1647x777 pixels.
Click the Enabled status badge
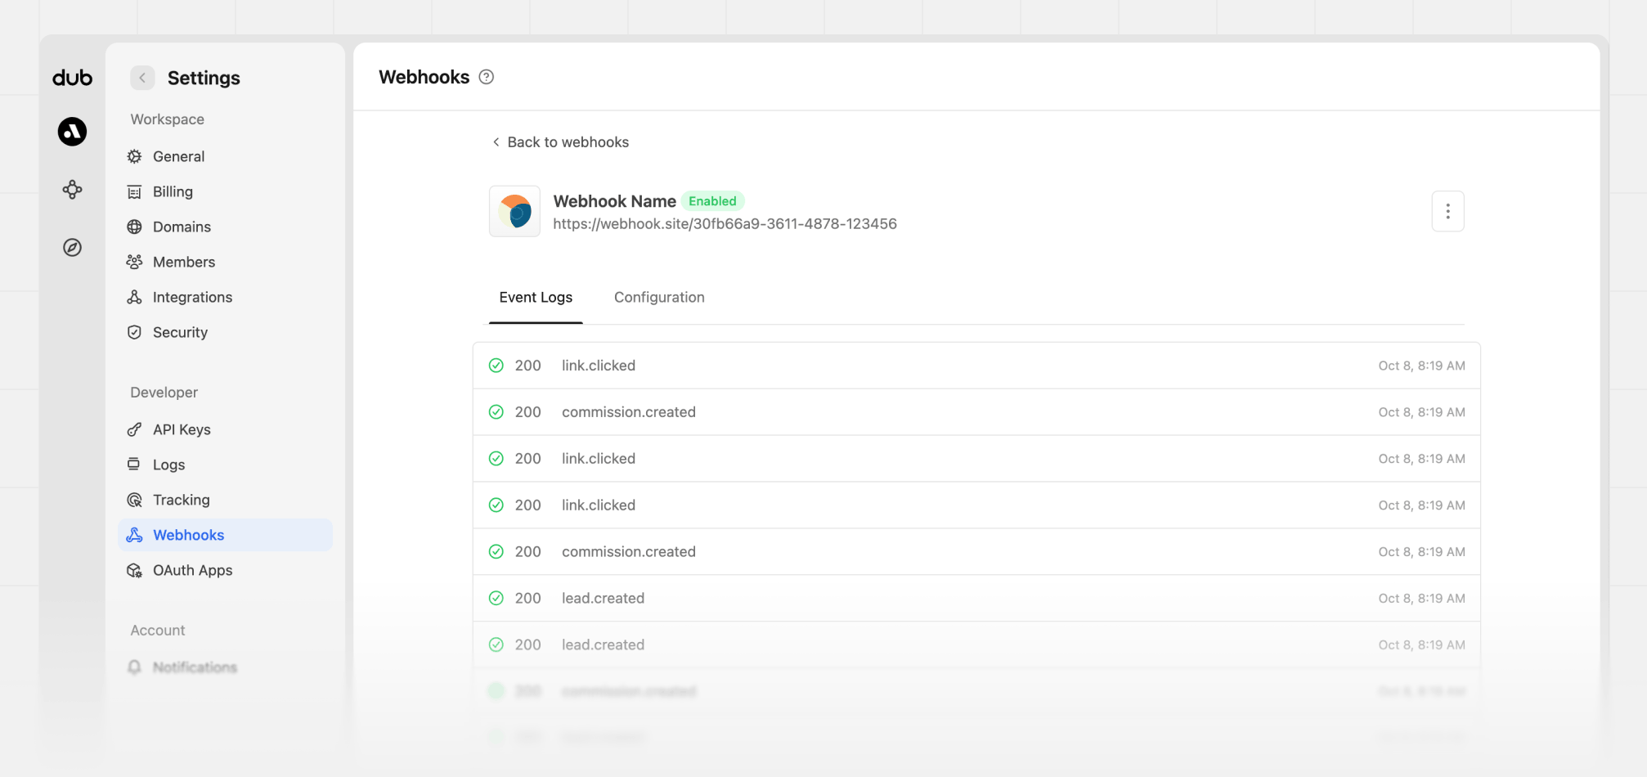(712, 201)
